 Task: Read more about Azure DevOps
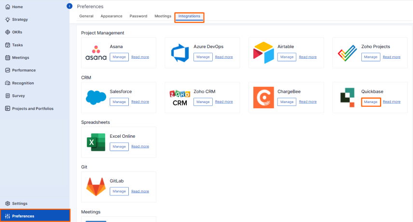(x=224, y=57)
